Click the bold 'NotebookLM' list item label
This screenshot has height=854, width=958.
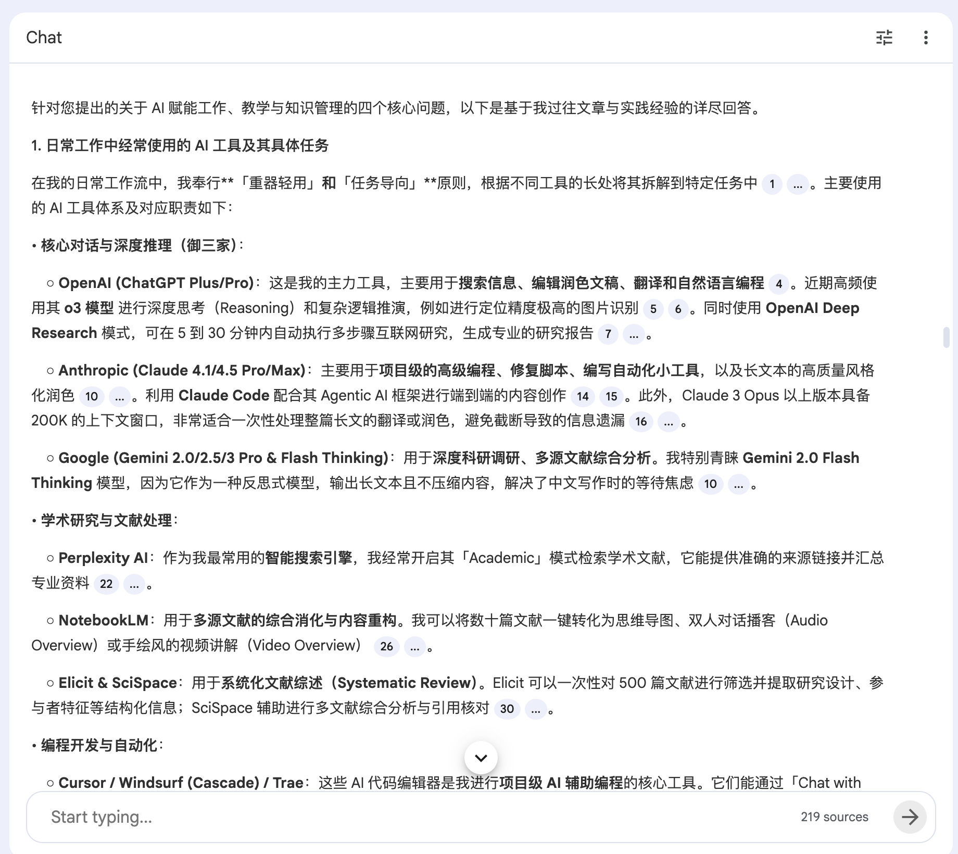pos(103,620)
